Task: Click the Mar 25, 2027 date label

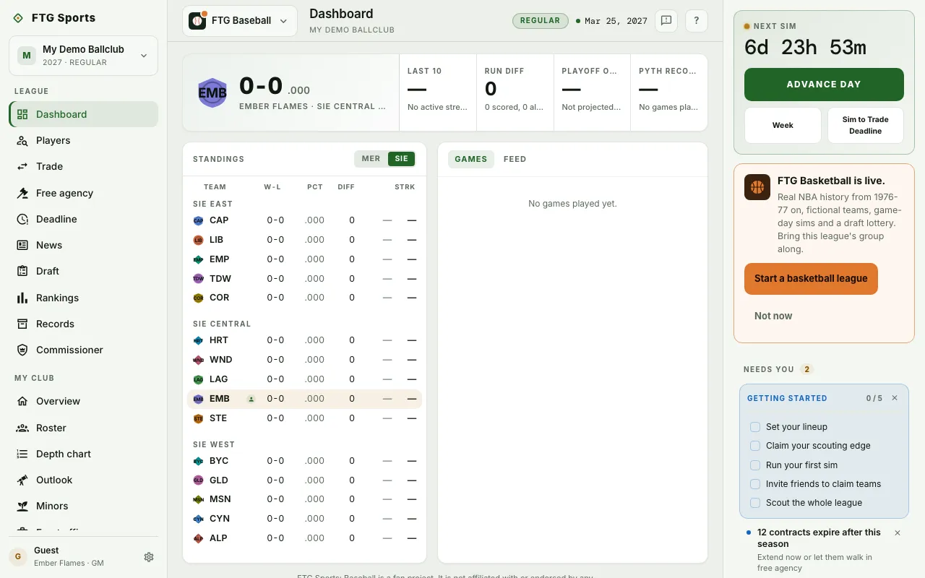Action: (616, 21)
